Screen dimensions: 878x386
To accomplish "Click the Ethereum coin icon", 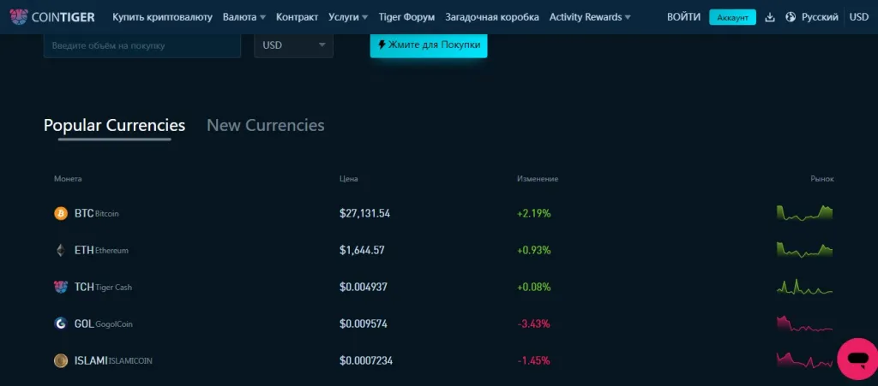I will [x=61, y=250].
